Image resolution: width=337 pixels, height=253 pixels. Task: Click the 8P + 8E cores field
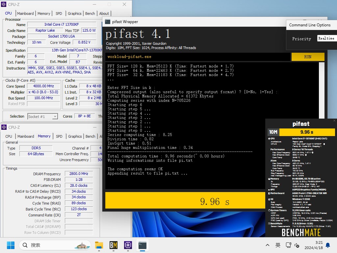tap(85, 116)
